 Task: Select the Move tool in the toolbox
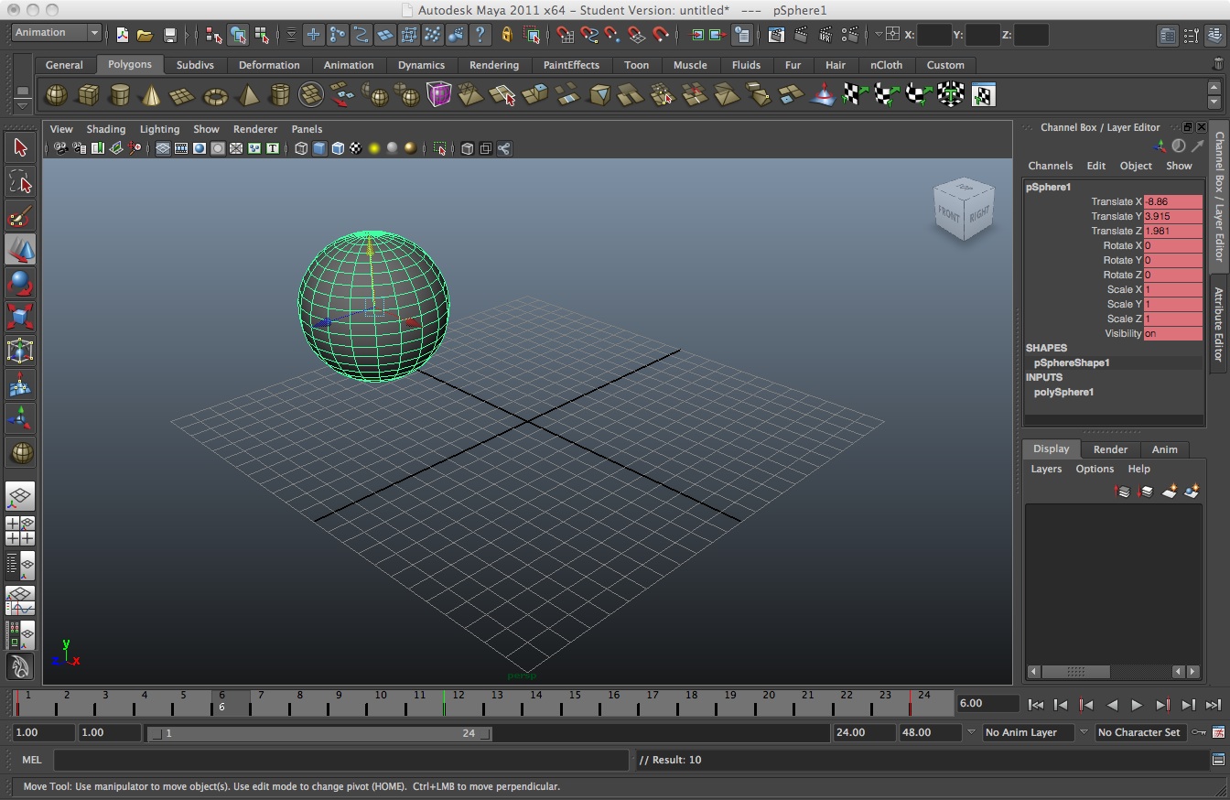pos(20,249)
